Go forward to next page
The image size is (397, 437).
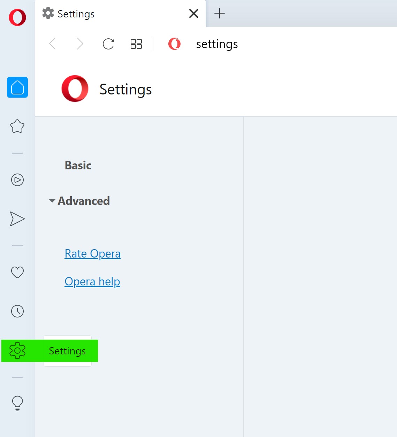(80, 44)
